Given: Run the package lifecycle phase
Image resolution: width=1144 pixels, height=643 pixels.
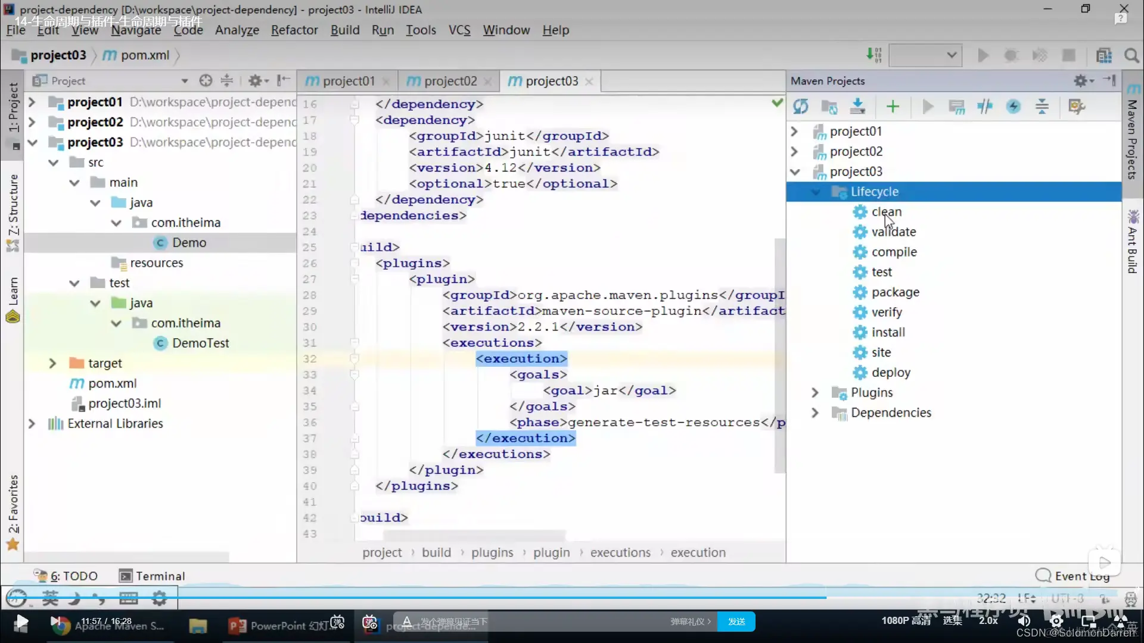Looking at the screenshot, I should (895, 292).
